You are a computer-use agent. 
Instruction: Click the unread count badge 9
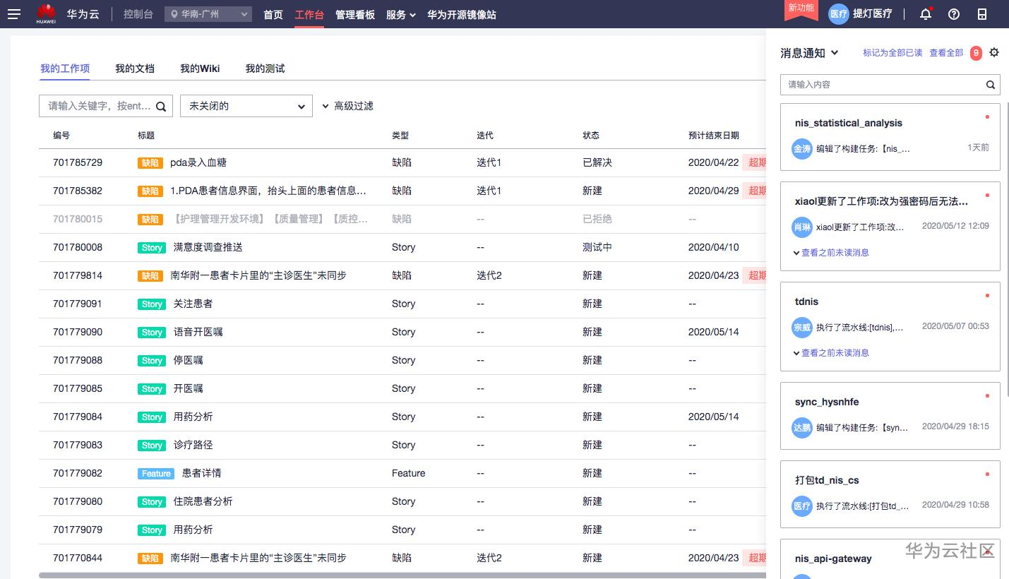976,53
